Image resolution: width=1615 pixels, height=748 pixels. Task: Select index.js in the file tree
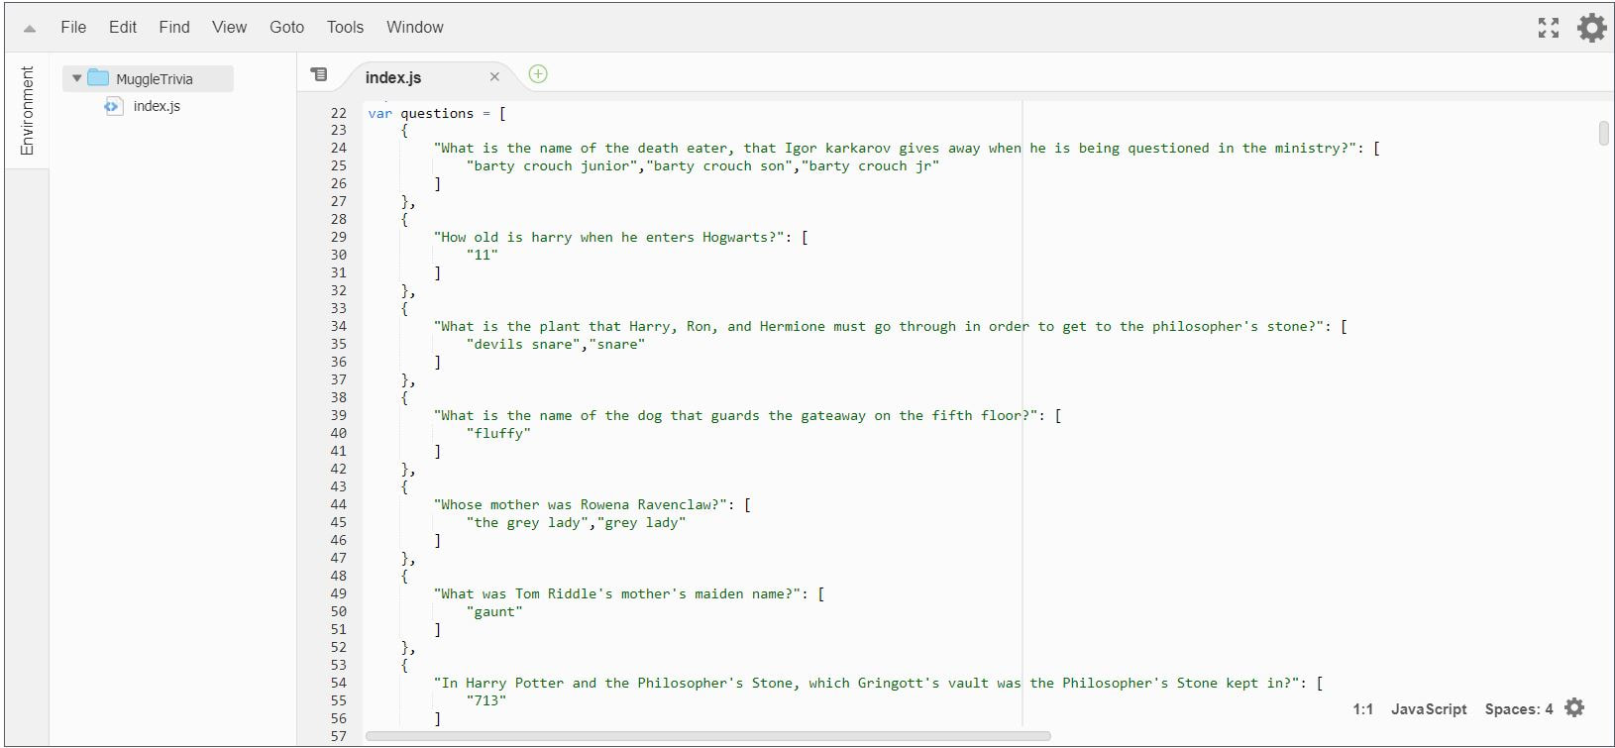coord(157,106)
